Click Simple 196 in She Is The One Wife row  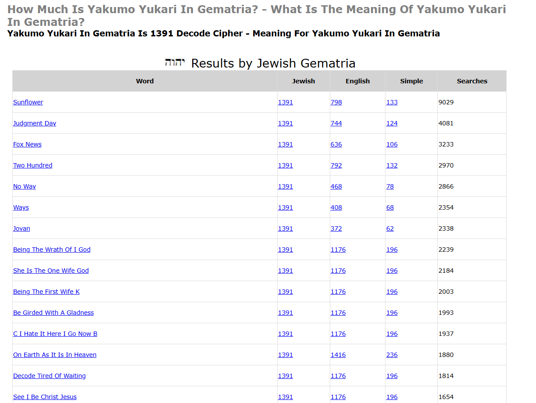[x=392, y=271]
